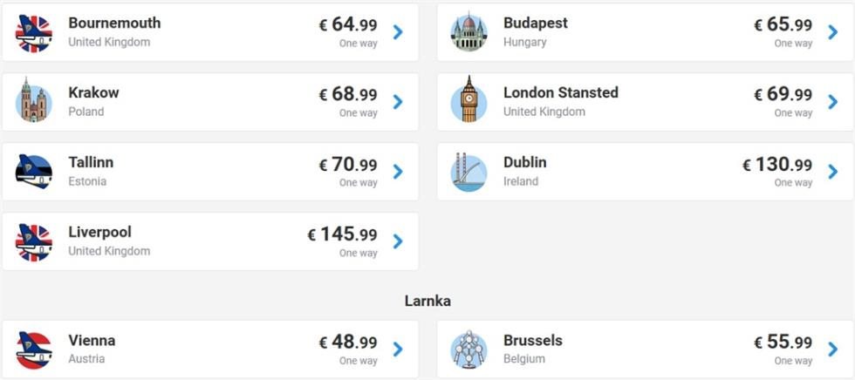Open the chevron arrow beside Liverpool fare
The image size is (855, 380).
[x=398, y=241]
